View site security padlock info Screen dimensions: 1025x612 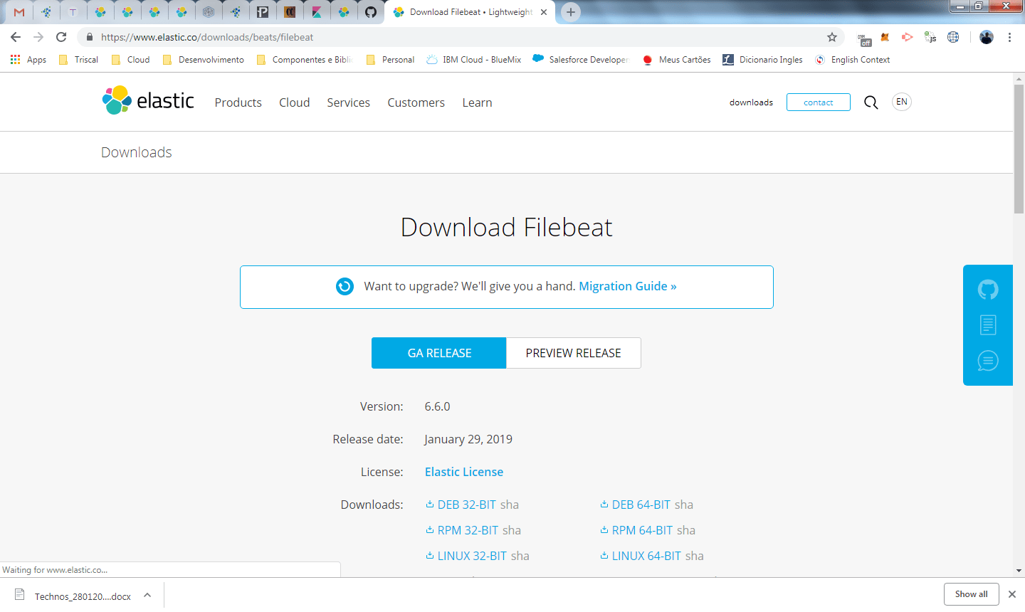click(x=89, y=37)
